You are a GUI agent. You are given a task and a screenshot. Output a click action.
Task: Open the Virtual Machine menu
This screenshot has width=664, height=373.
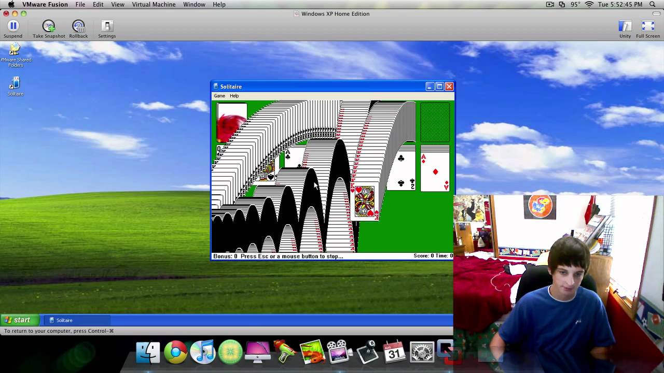(154, 5)
